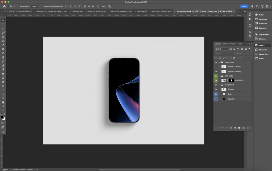
Task: Open the Paths tab in Layers panel
Action: [240, 44]
